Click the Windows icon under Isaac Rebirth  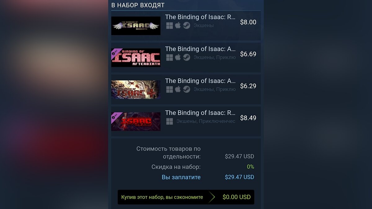point(170,25)
